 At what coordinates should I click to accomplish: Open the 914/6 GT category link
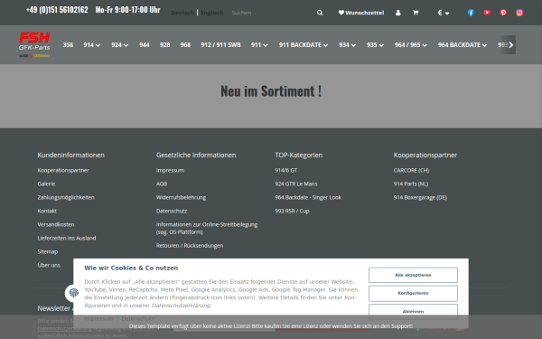pos(285,170)
